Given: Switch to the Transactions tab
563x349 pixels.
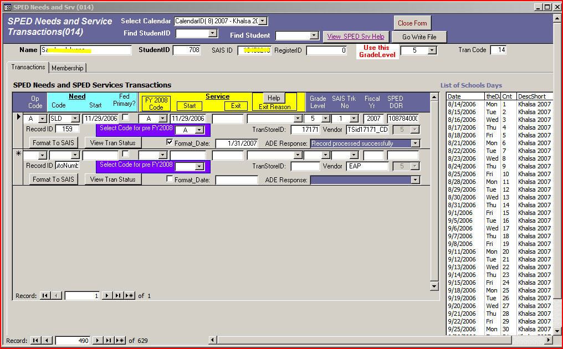Looking at the screenshot, I should click(x=28, y=67).
